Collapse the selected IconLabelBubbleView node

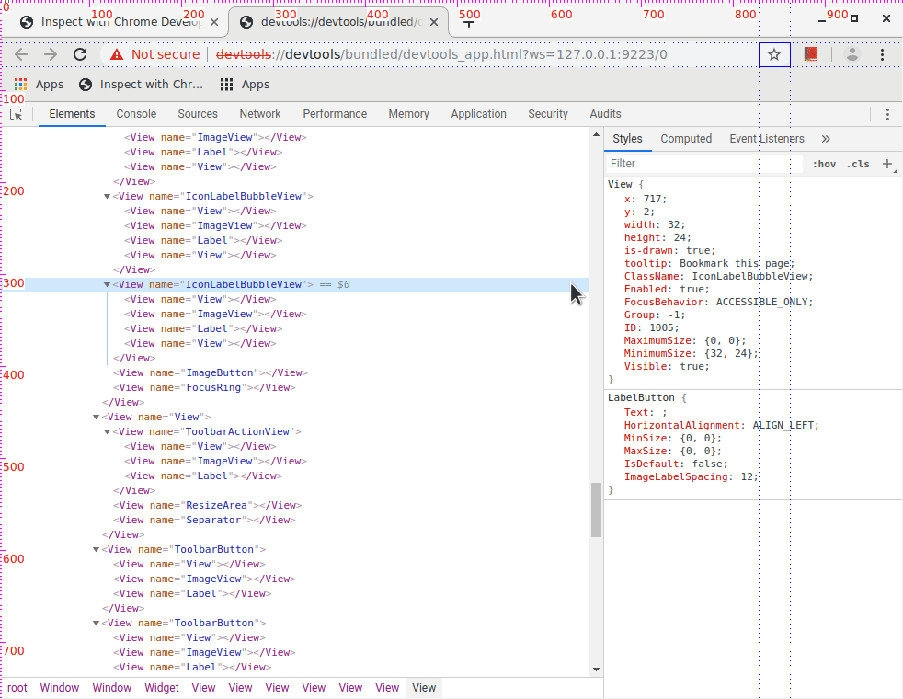tap(107, 285)
